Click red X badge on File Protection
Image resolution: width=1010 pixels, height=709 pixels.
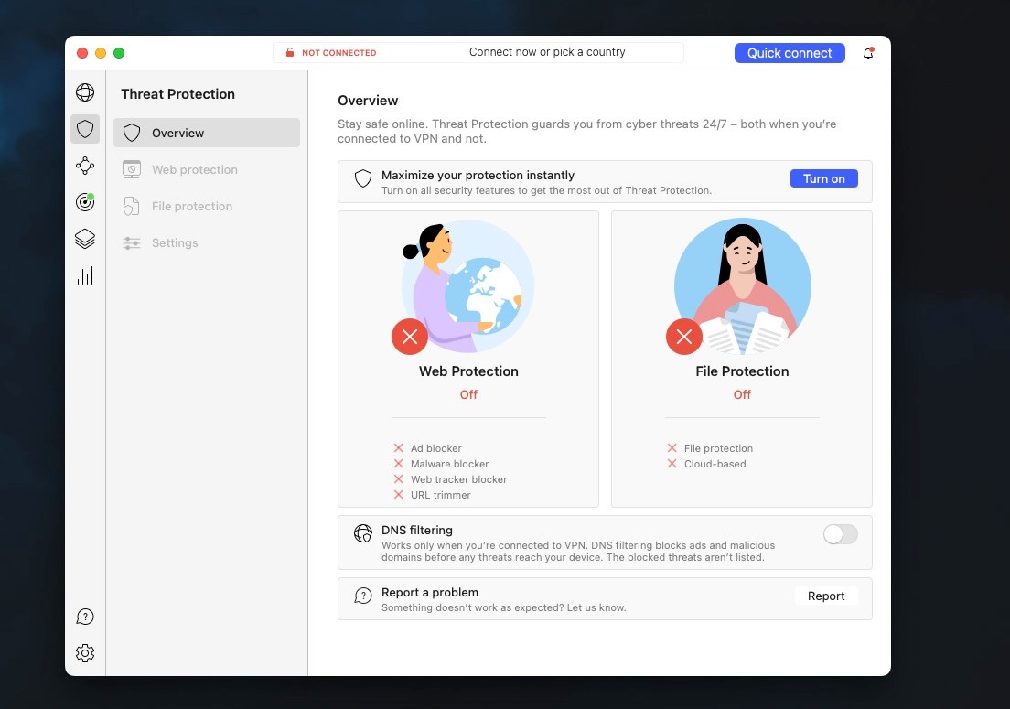coord(684,336)
